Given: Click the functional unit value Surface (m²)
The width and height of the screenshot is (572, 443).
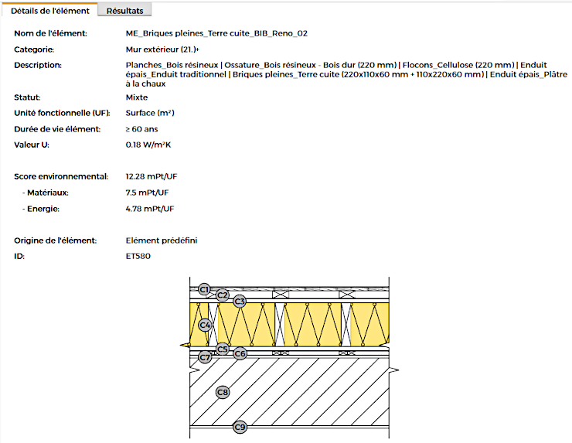Looking at the screenshot, I should [150, 113].
